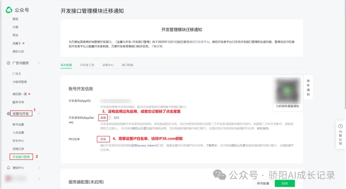Image resolution: width=346 pixels, height=189 pixels.
Task: Open 广告主 in the sidebar
Action: (17, 74)
